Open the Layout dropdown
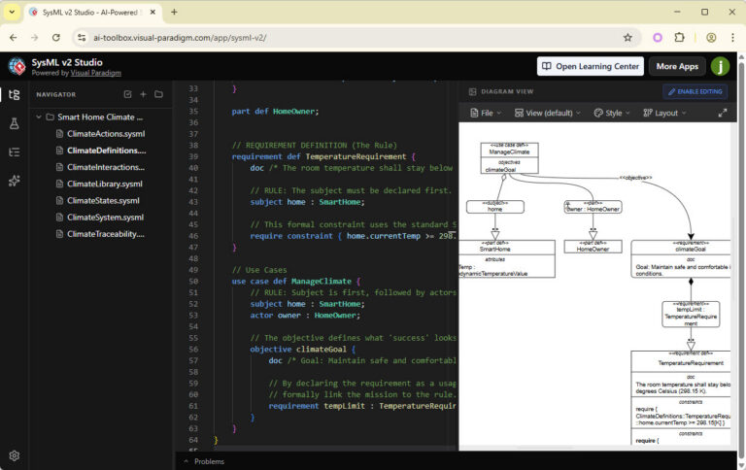 click(x=664, y=113)
